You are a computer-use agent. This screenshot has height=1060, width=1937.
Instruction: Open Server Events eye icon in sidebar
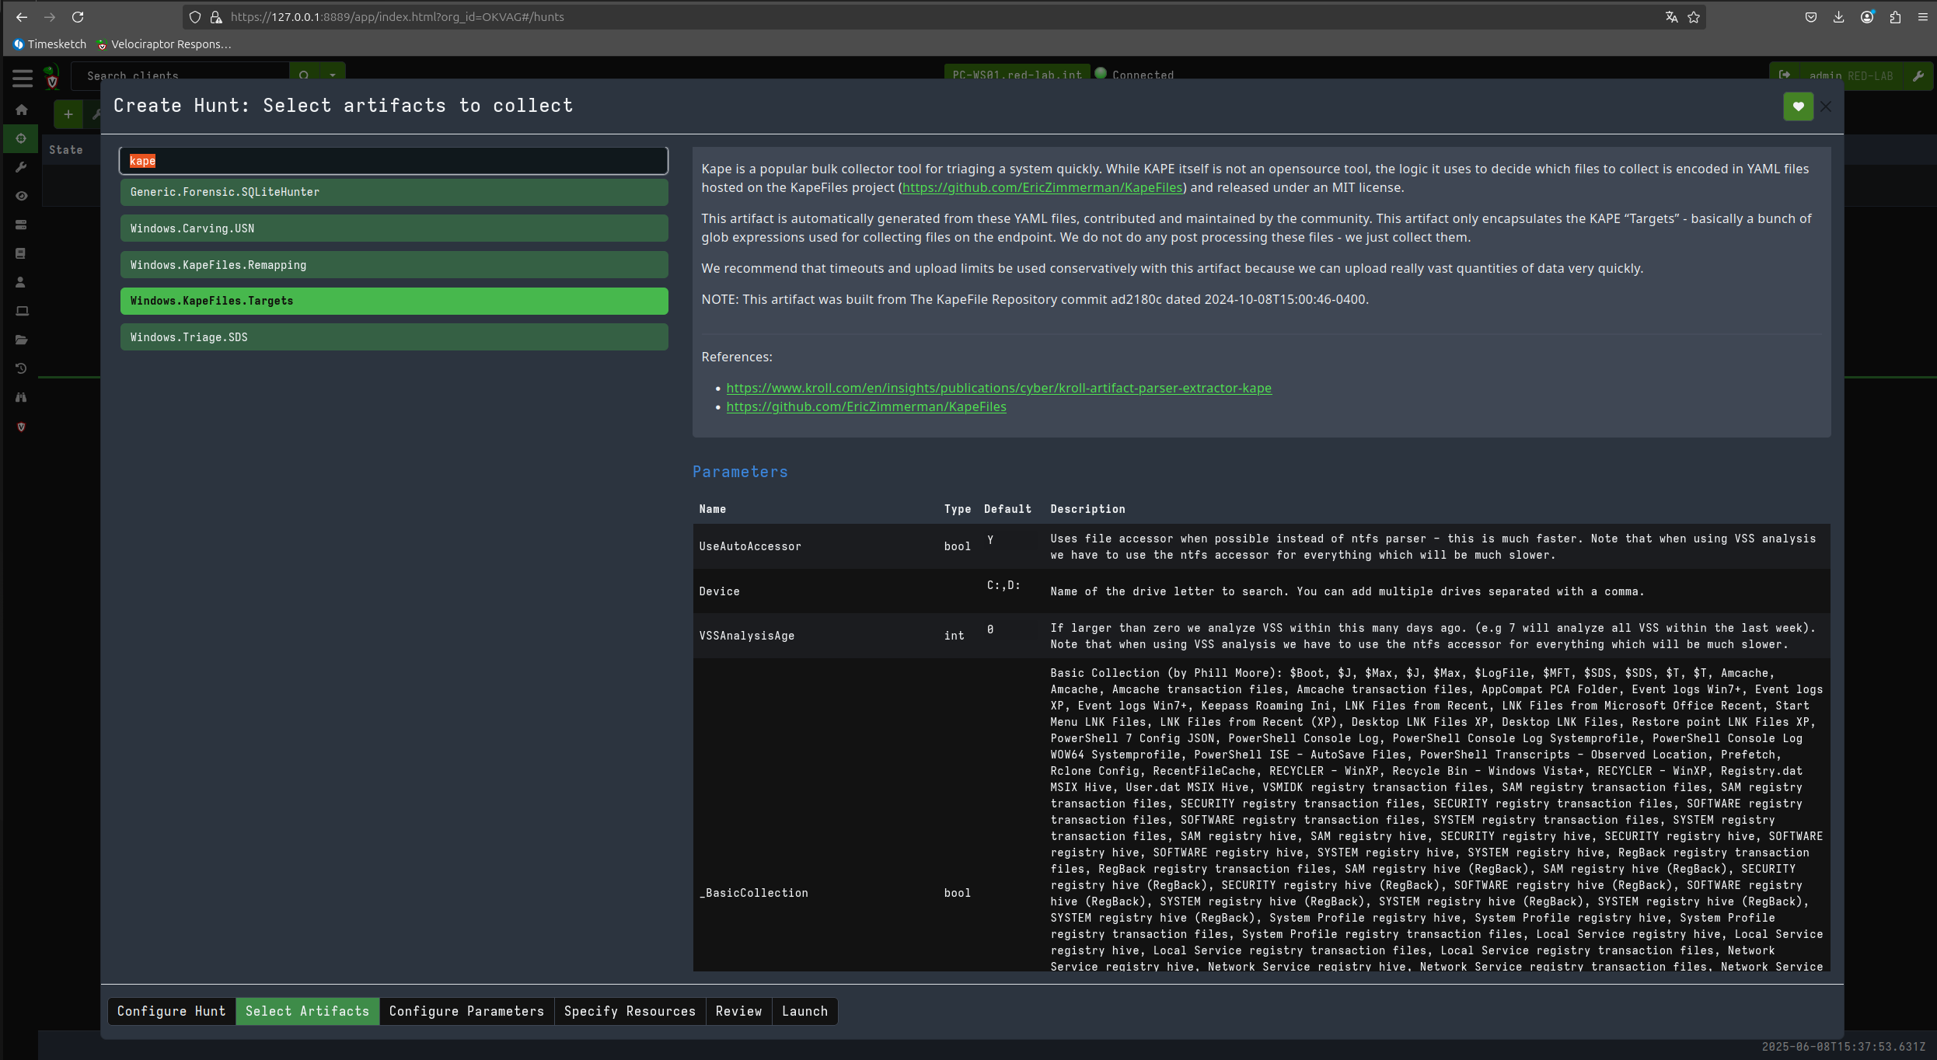point(22,196)
